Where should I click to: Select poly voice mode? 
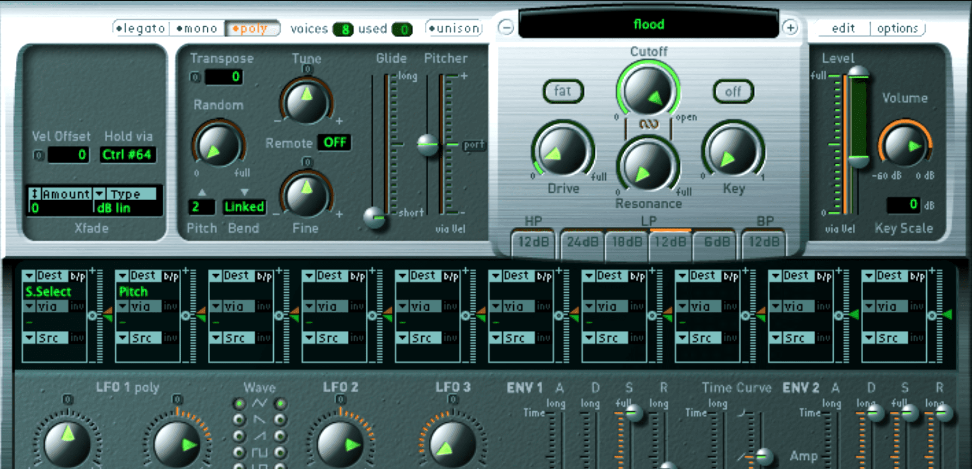point(252,28)
